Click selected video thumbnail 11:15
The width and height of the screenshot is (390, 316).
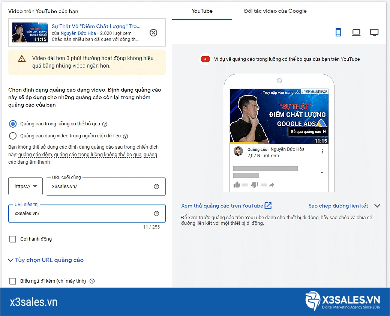pyautogui.click(x=30, y=32)
